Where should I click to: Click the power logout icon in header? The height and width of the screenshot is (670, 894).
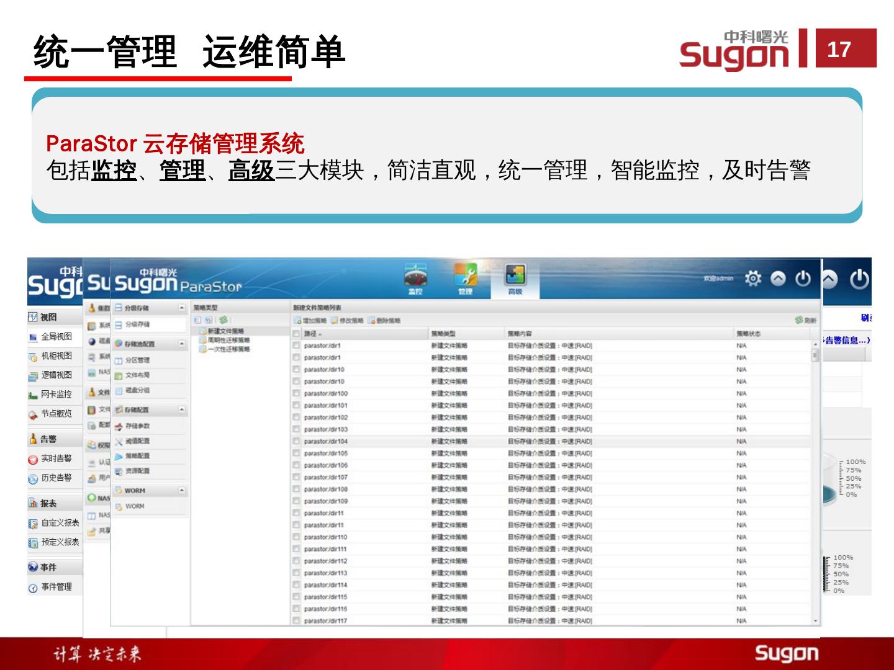click(x=803, y=279)
